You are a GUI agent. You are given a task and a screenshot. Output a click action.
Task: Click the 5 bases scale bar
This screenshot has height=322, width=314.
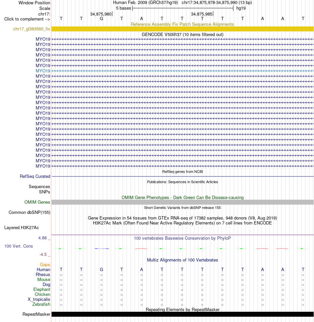point(183,8)
